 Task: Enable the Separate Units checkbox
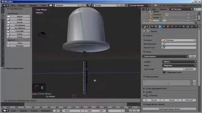(164, 73)
